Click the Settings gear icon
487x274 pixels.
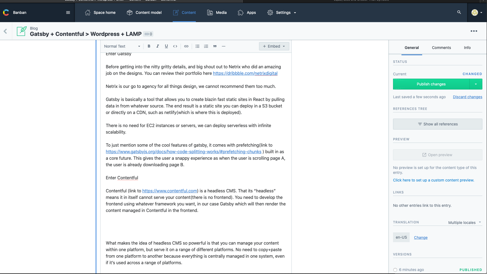click(270, 13)
